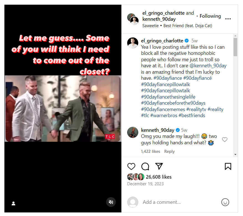Like kenneth_90day's comment
The height and width of the screenshot is (216, 243).
coord(225,140)
